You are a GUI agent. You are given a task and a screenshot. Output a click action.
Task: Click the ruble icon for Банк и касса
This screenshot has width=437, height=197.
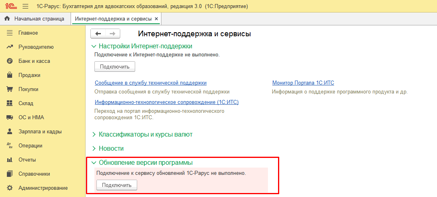10,61
